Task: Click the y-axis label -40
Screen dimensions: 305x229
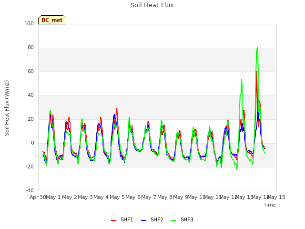Action: coord(30,191)
